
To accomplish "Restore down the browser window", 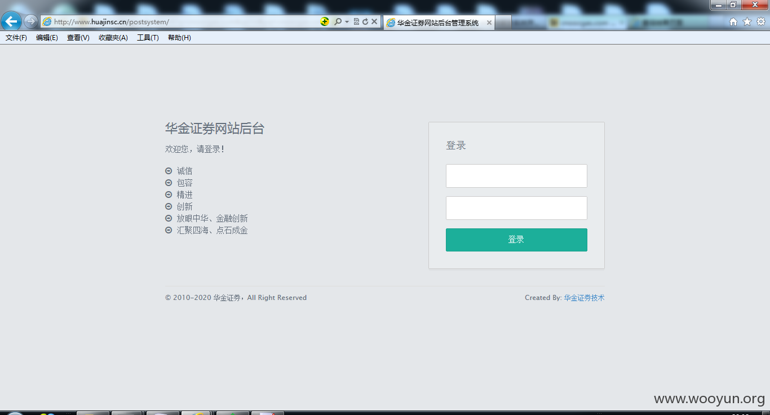I will 733,5.
